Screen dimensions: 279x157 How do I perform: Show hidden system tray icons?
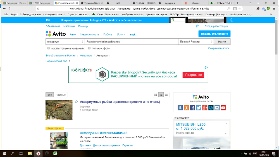click(241, 153)
